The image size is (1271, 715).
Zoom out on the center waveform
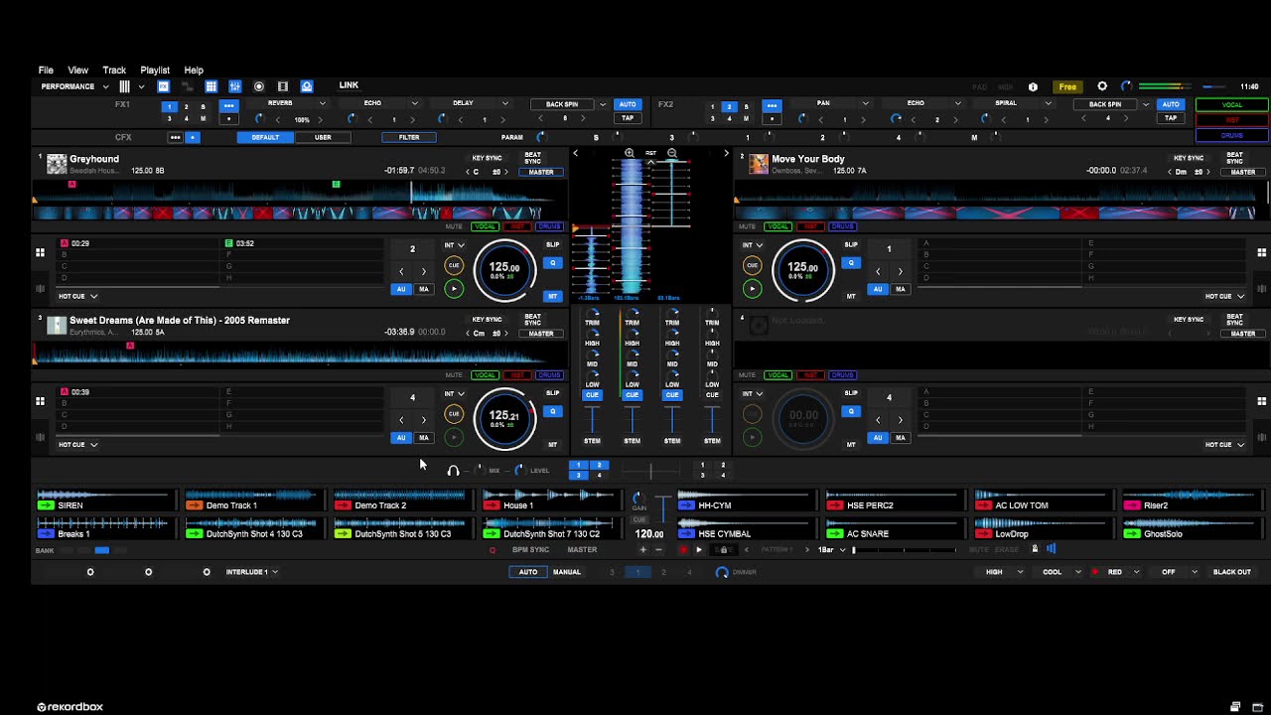[672, 153]
